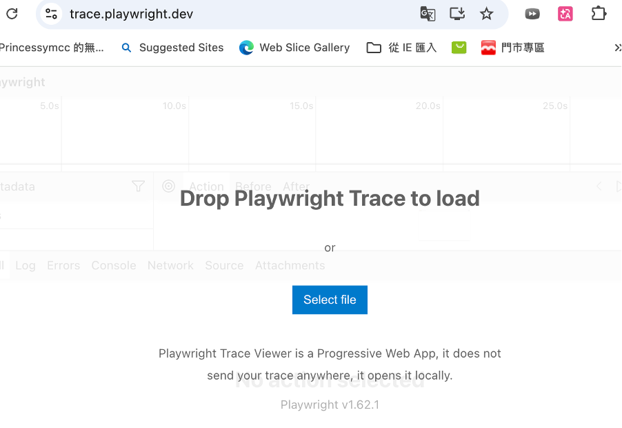Open the Console tab
The width and height of the screenshot is (622, 428).
pyautogui.click(x=114, y=265)
